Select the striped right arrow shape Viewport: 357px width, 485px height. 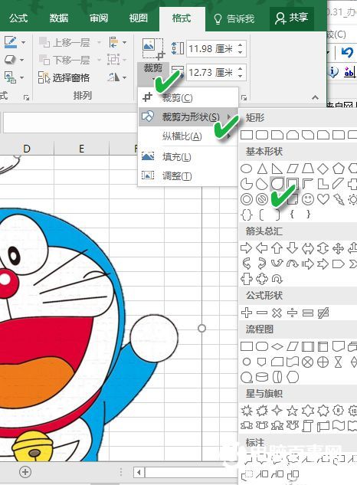coord(307,264)
